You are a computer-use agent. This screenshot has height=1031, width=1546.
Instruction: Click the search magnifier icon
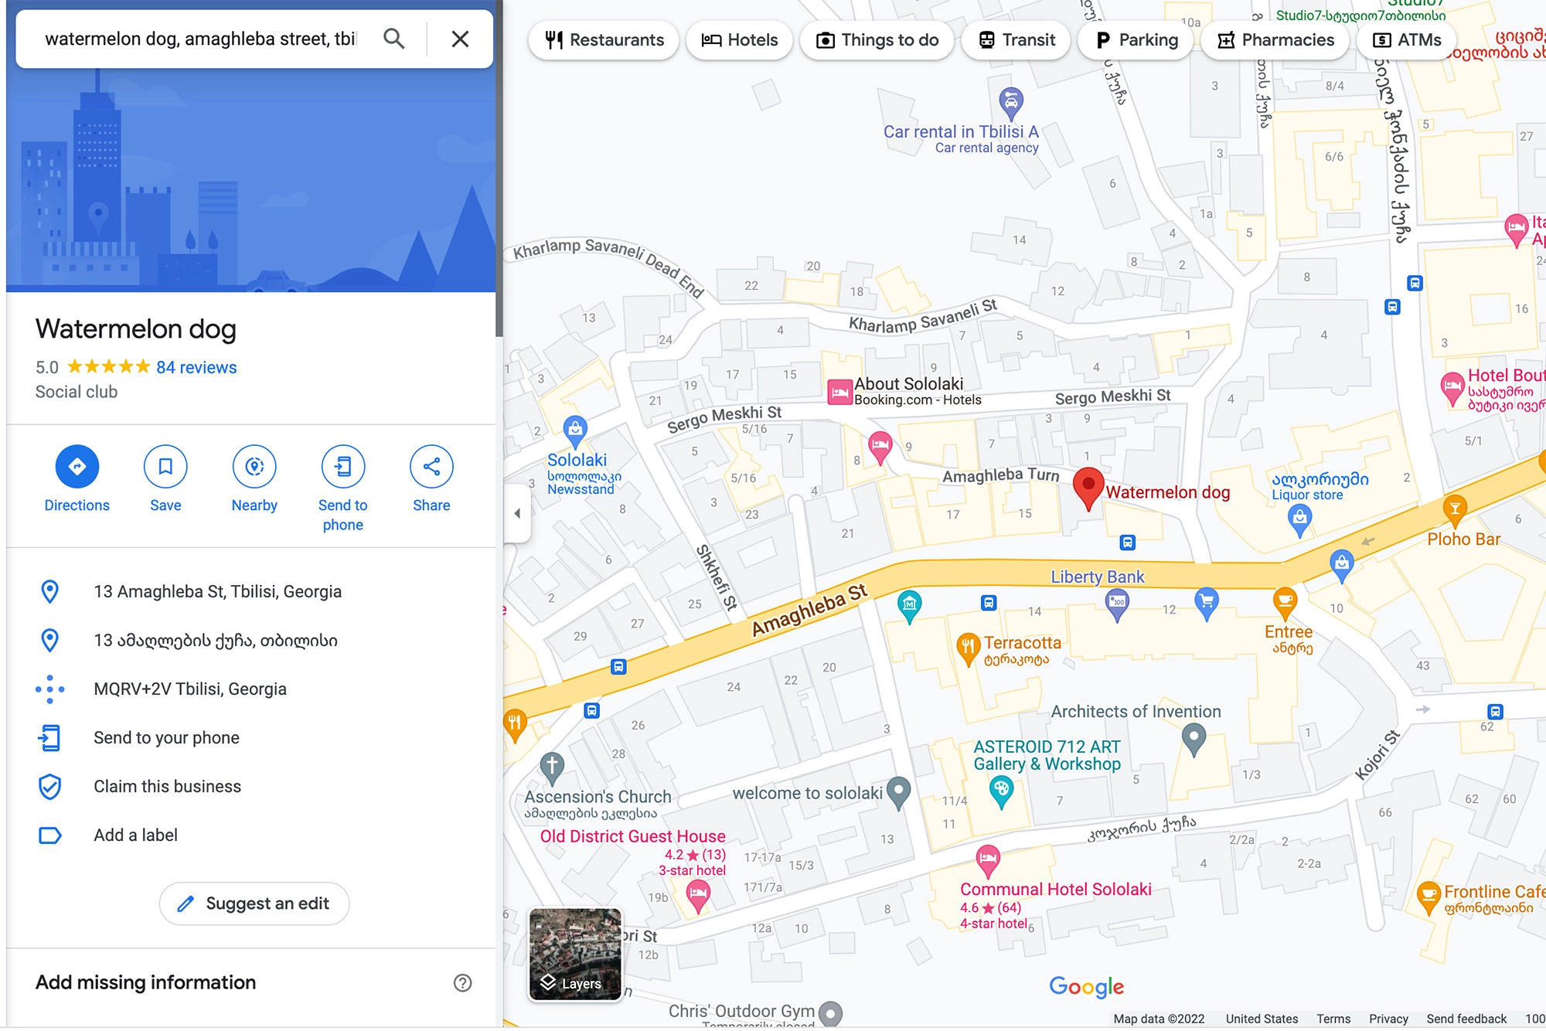tap(394, 39)
